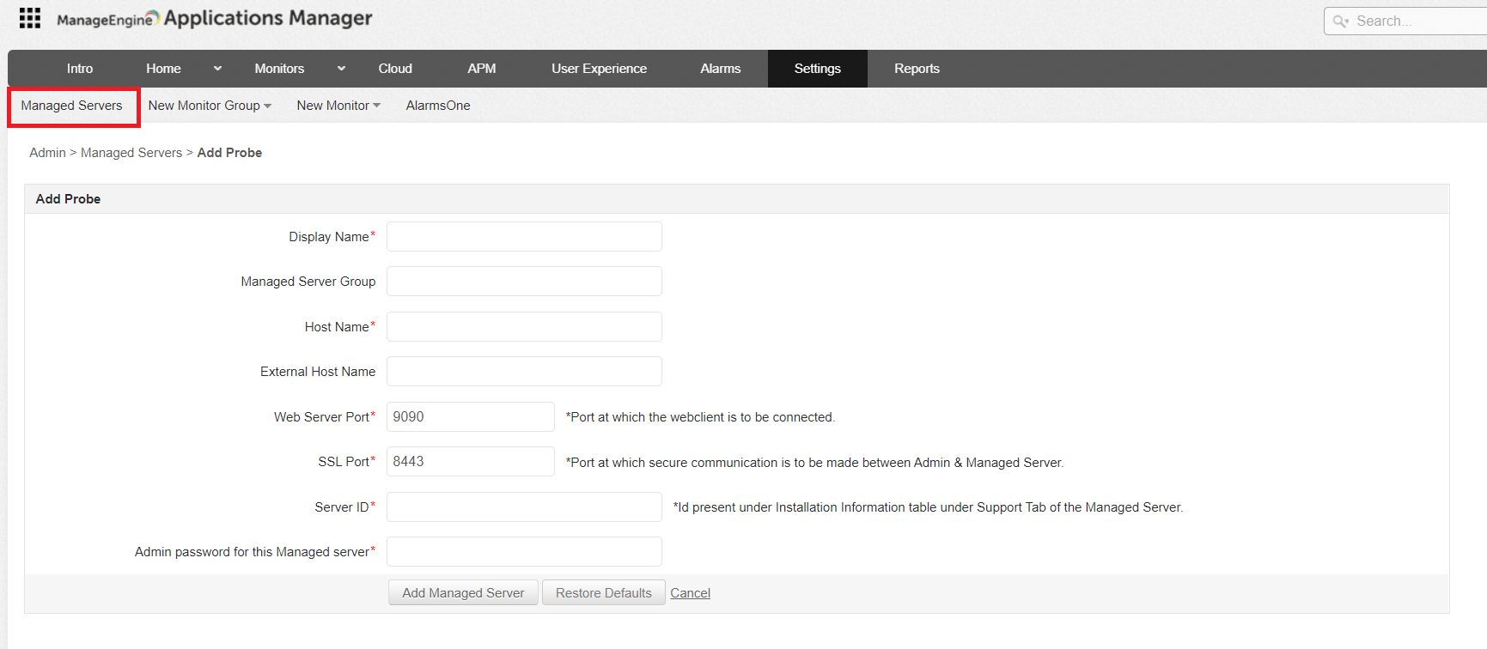This screenshot has width=1487, height=649.
Task: Click the search magnifier icon
Action: [x=1340, y=21]
